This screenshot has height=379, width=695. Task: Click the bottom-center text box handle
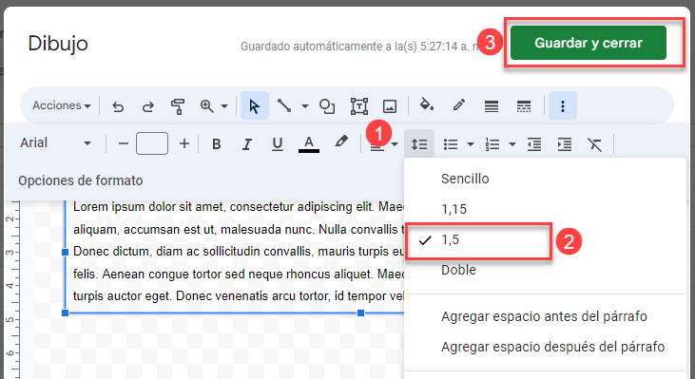360,313
